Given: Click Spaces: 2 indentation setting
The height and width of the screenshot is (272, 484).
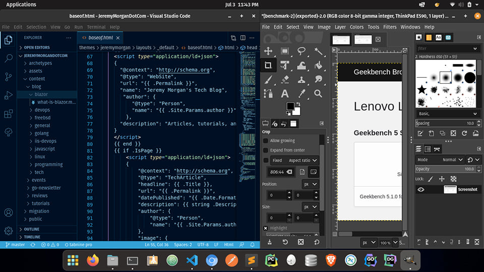Looking at the screenshot, I should click(183, 245).
